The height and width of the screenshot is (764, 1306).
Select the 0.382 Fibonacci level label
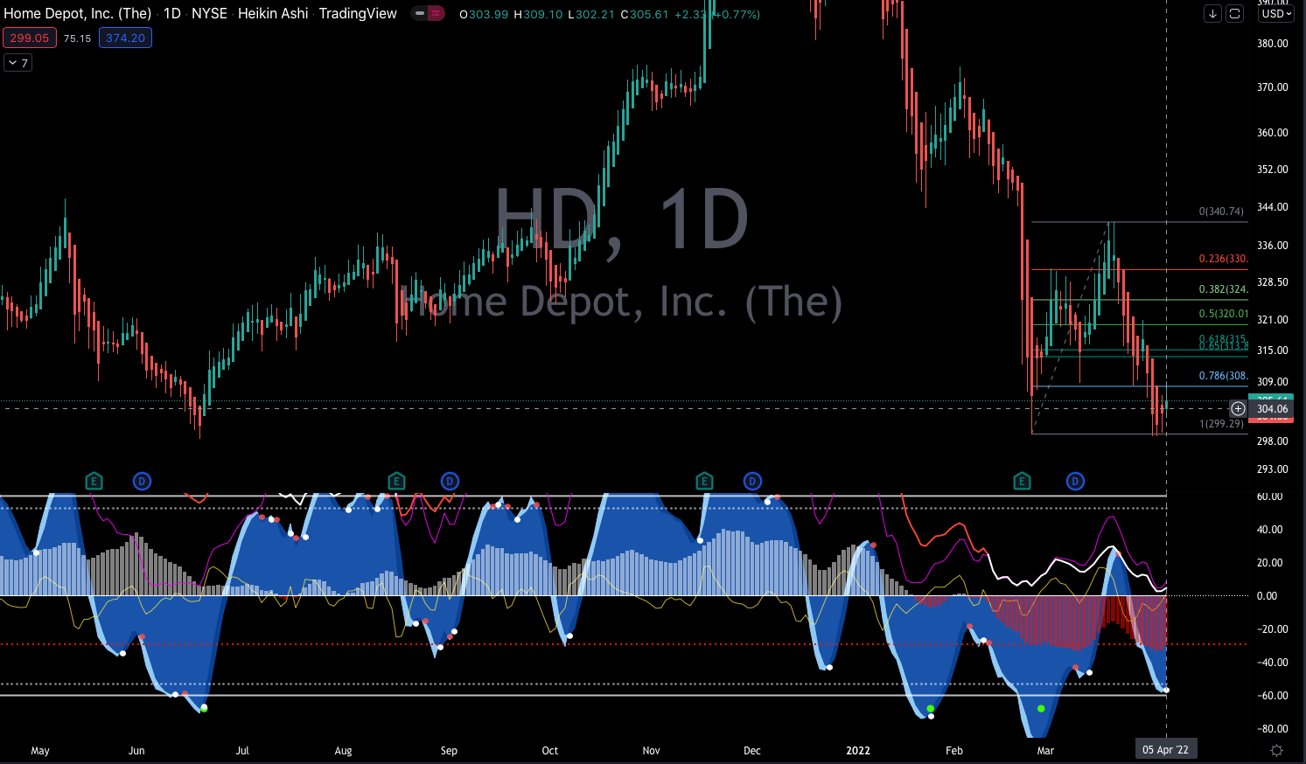click(1223, 289)
